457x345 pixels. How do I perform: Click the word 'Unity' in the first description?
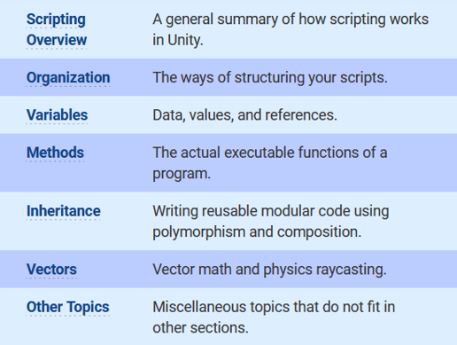pos(185,40)
